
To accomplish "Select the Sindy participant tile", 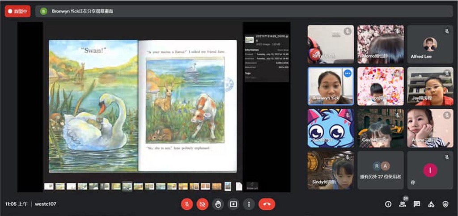I will point(331,170).
